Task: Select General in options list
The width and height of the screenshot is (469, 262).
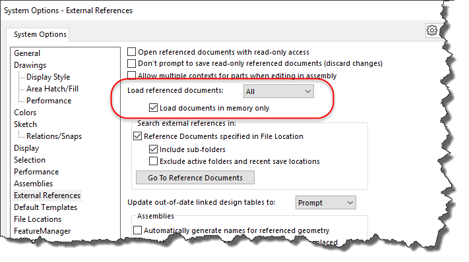Action: [x=27, y=53]
